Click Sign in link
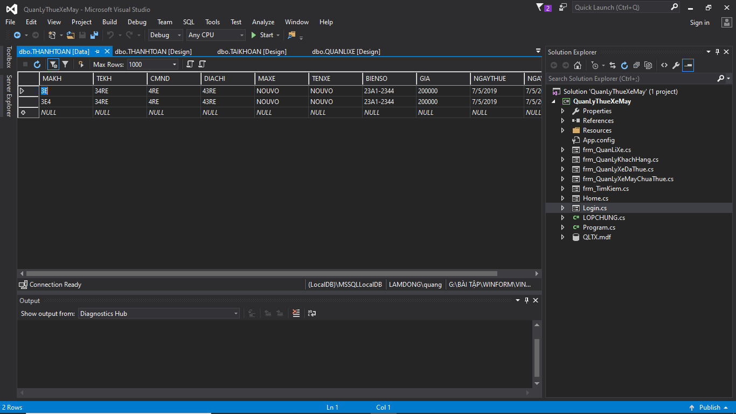This screenshot has width=736, height=414. tap(699, 23)
